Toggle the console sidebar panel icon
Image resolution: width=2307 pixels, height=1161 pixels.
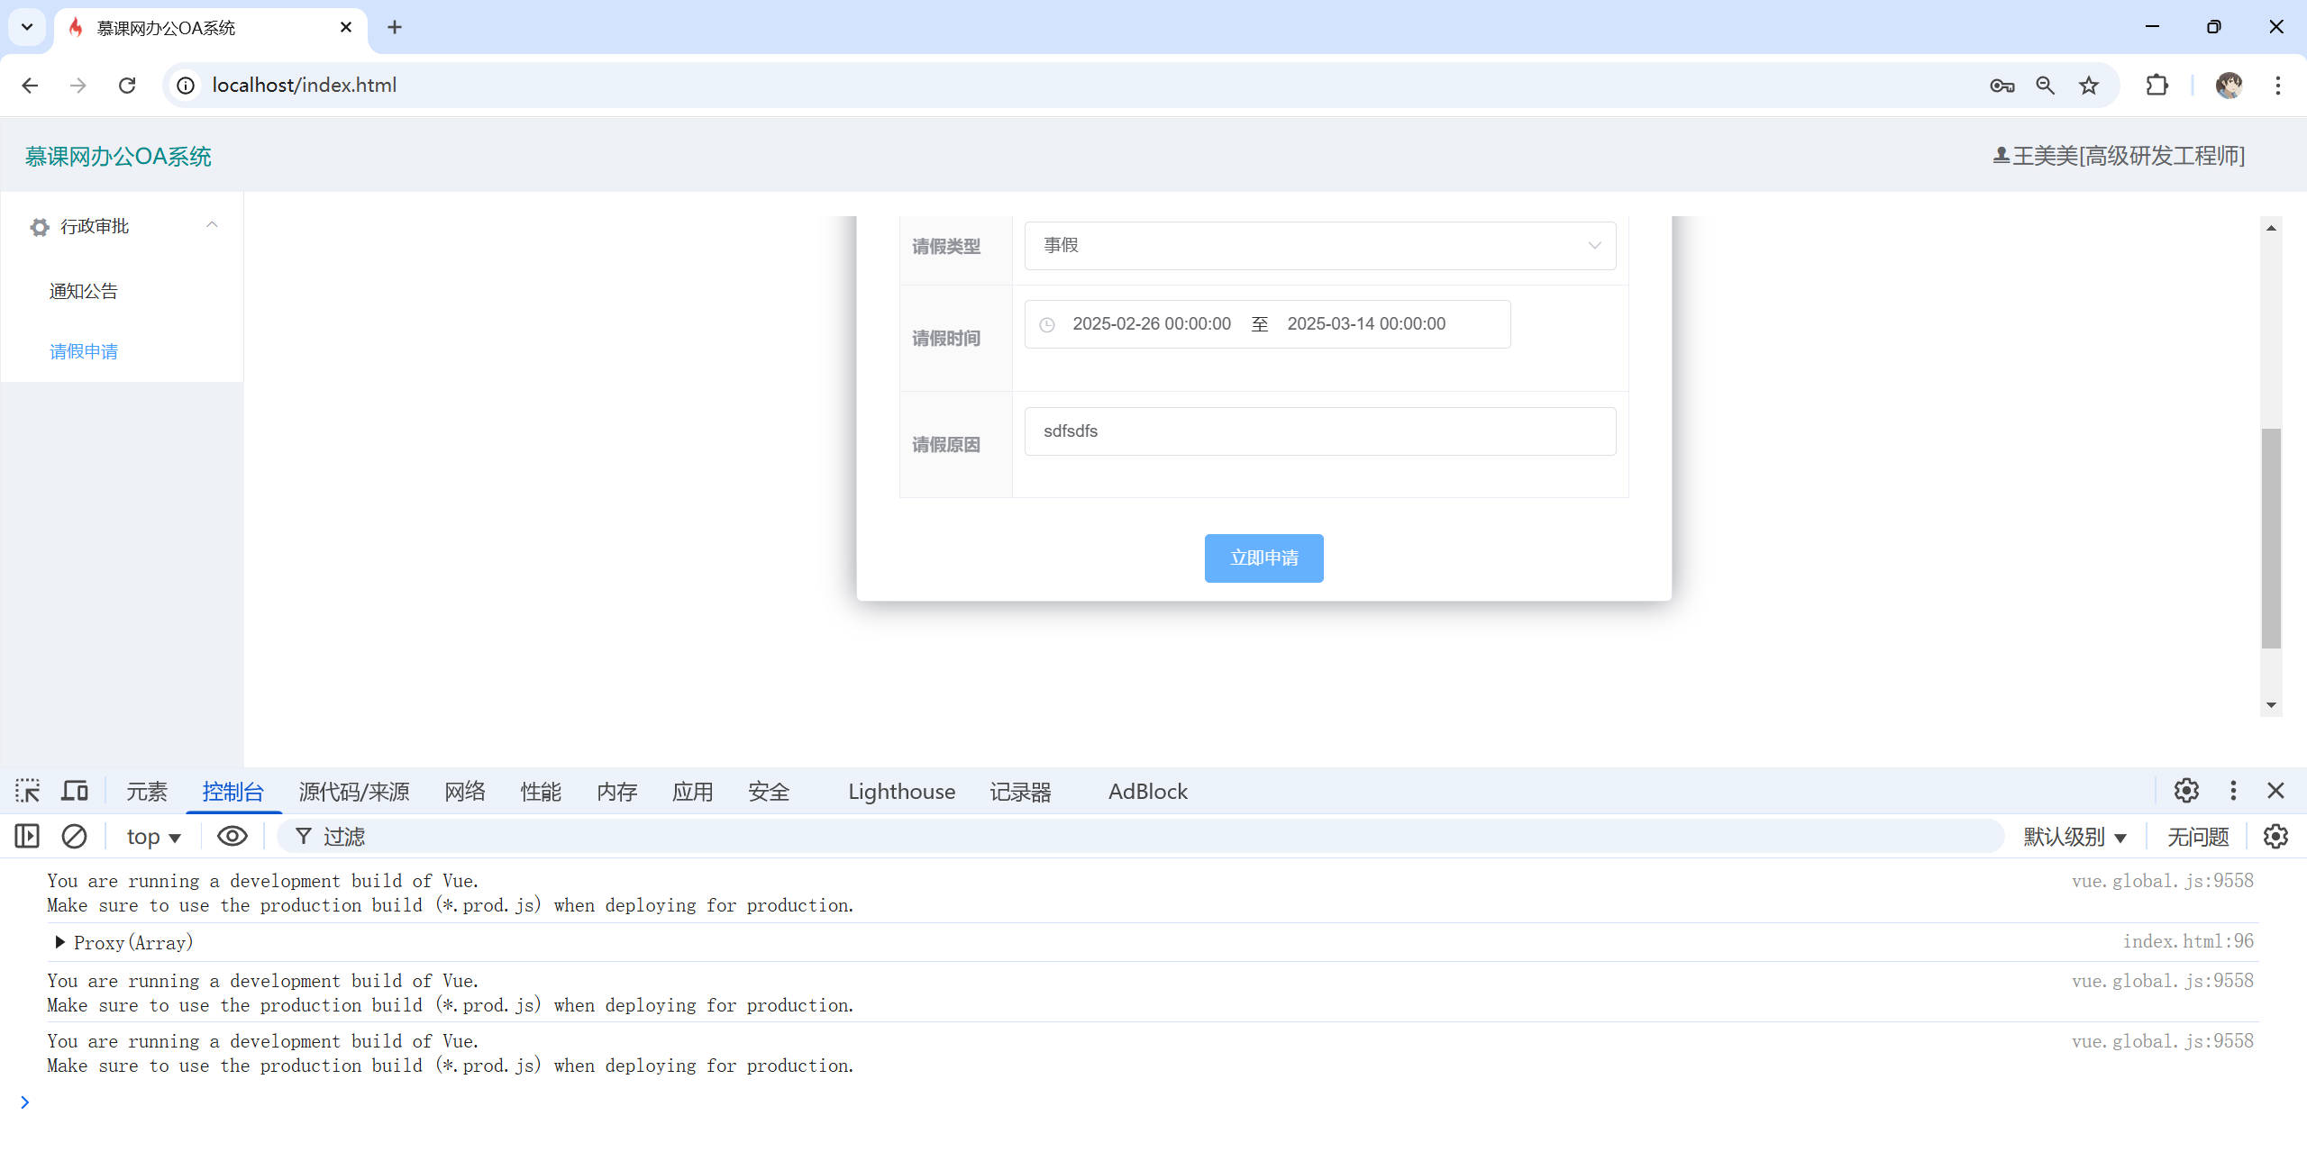tap(27, 836)
